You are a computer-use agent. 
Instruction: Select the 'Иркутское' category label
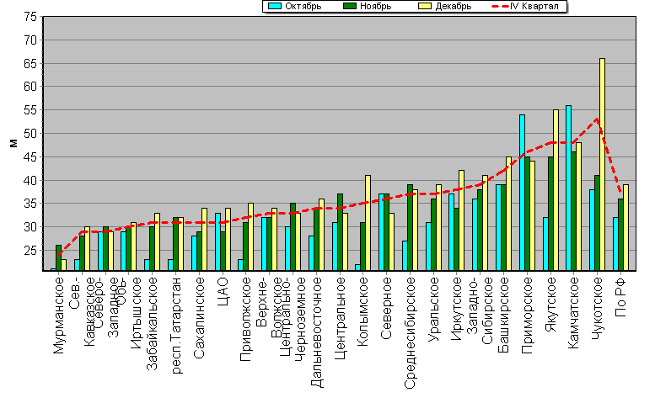point(457,309)
